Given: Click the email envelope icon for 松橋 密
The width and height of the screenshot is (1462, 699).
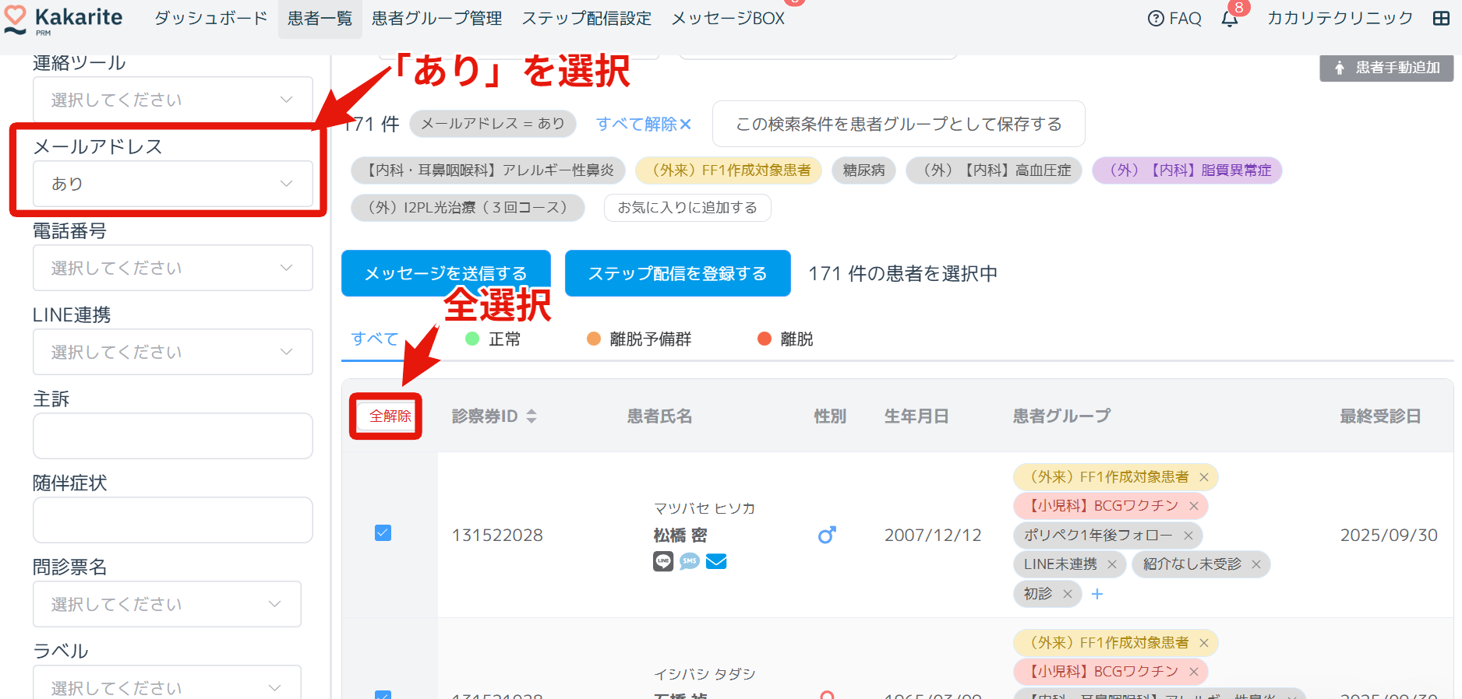Looking at the screenshot, I should pyautogui.click(x=716, y=561).
